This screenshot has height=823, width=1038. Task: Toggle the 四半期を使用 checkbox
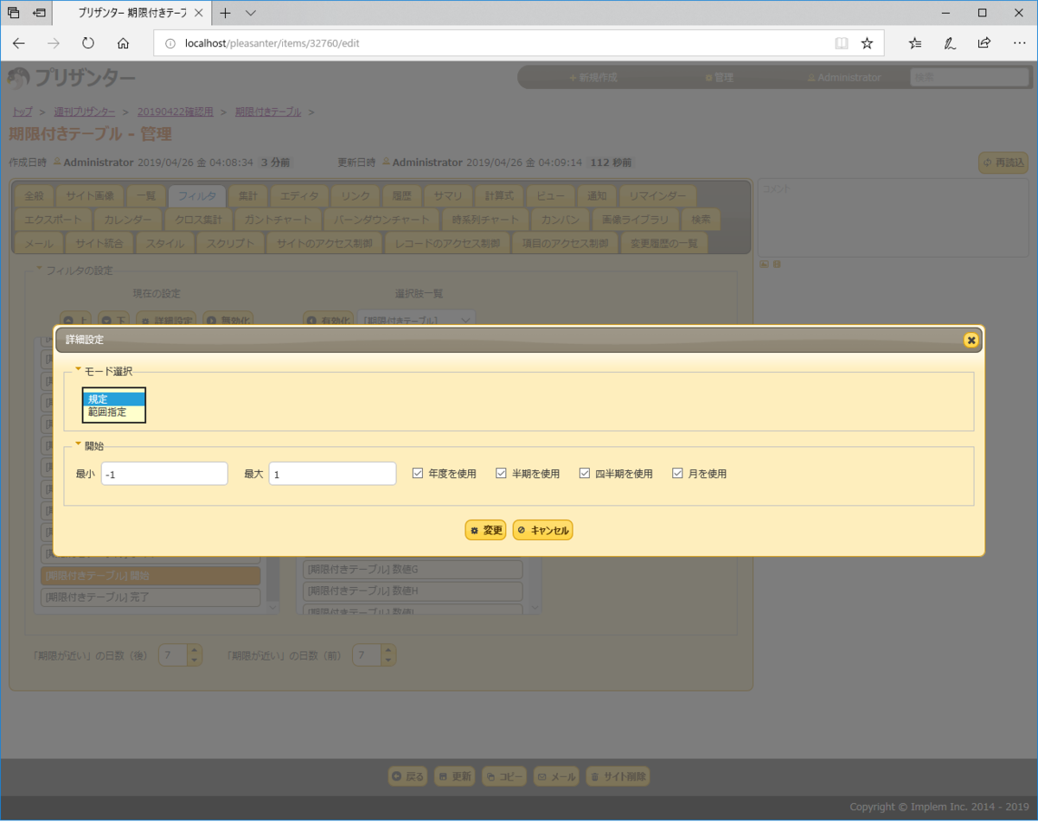[x=585, y=473]
